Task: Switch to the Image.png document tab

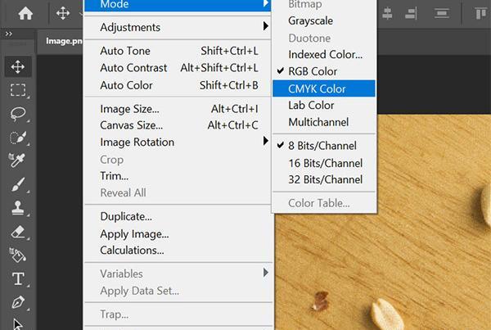Action: tap(64, 41)
